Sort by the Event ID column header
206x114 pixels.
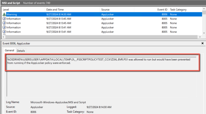[162, 10]
